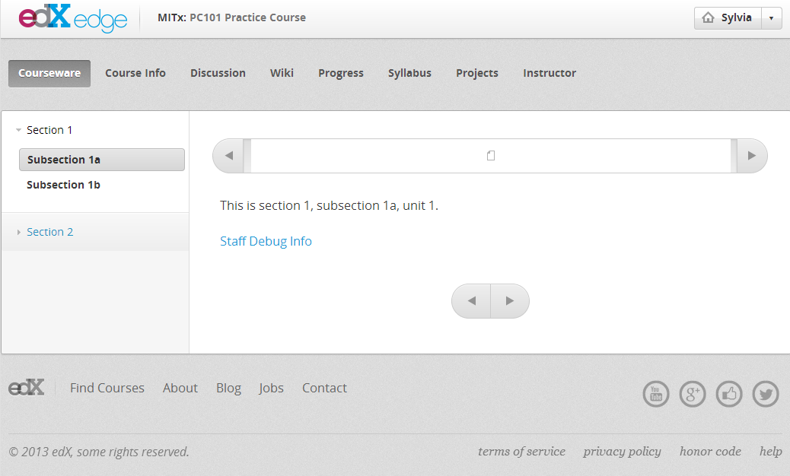This screenshot has width=790, height=476.
Task: Open the edX Google Plus icon
Action: click(x=693, y=394)
